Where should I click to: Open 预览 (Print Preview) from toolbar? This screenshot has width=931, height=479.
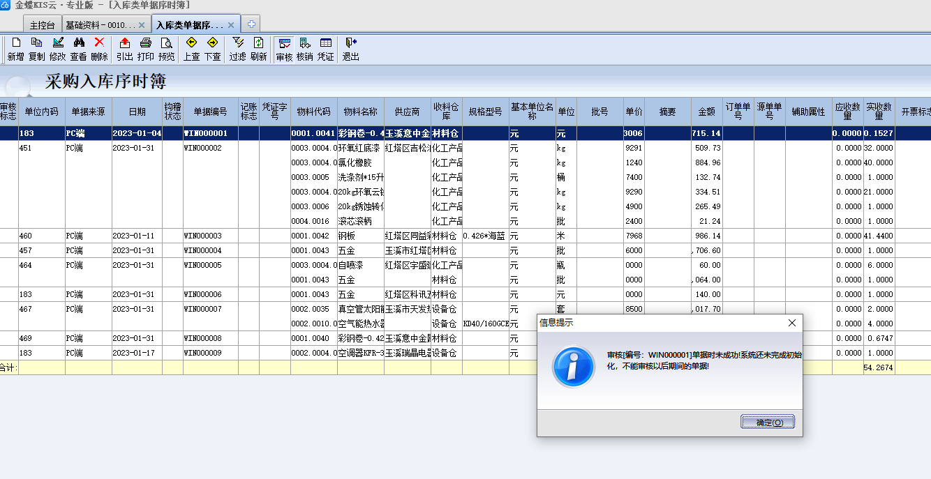(167, 49)
